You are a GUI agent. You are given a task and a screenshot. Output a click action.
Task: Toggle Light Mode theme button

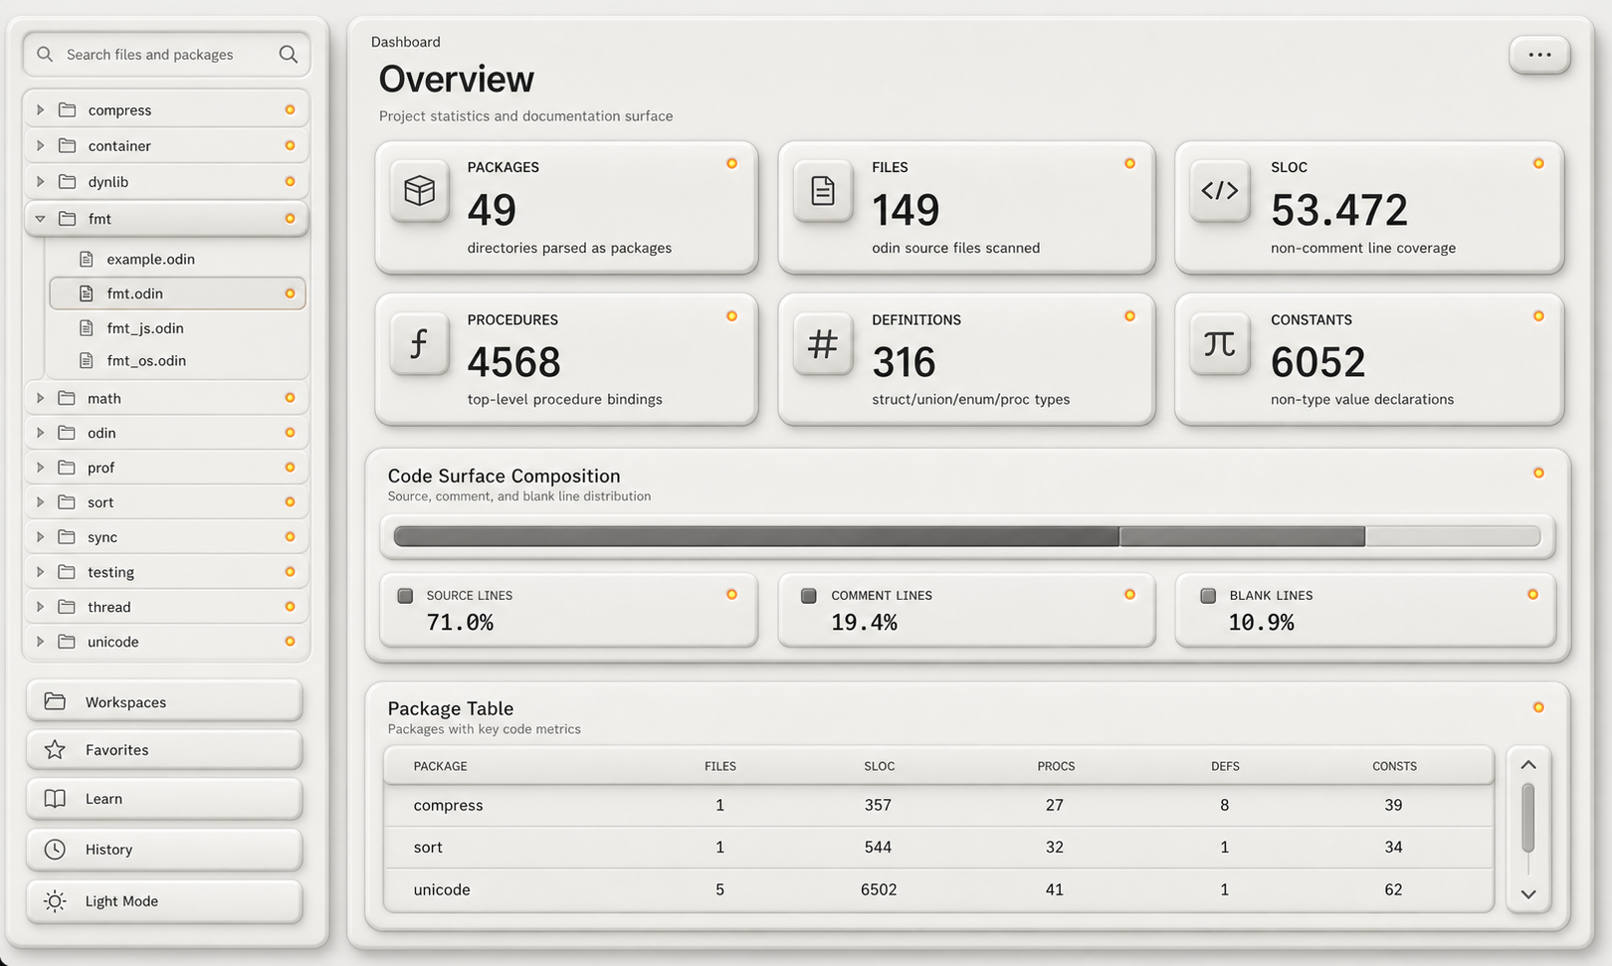164,901
